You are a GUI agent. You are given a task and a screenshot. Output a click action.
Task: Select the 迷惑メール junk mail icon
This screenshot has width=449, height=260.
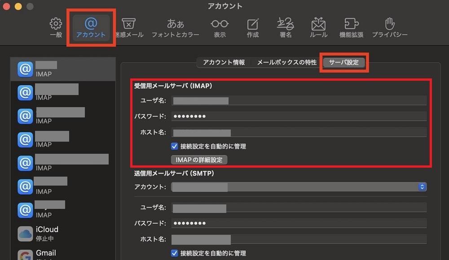coord(129,27)
